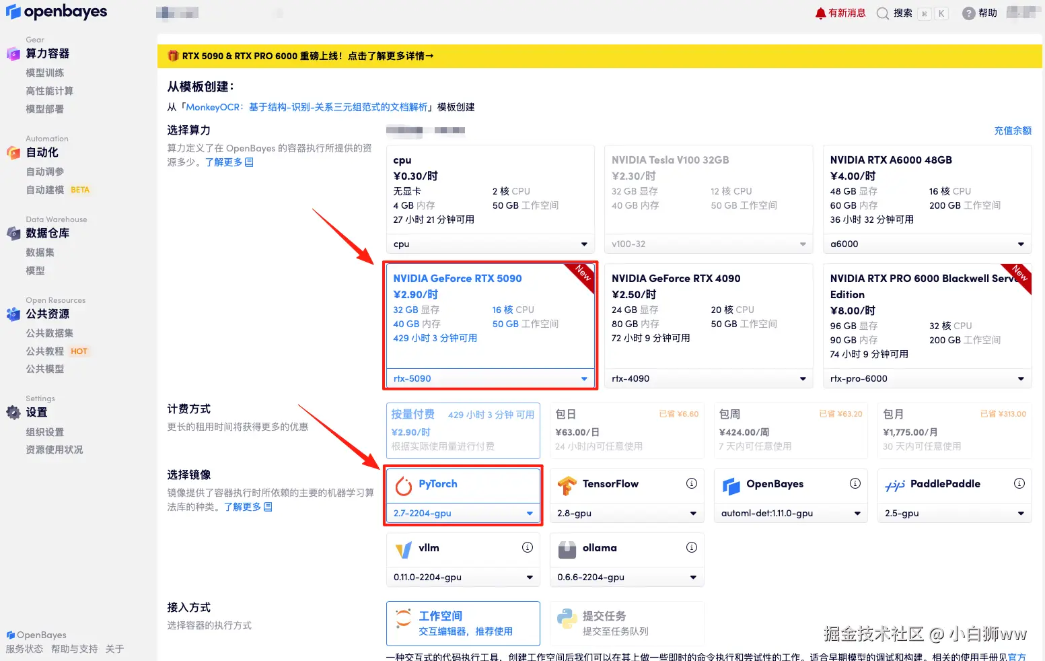Open the rtx-5090 compute version dropdown

491,378
